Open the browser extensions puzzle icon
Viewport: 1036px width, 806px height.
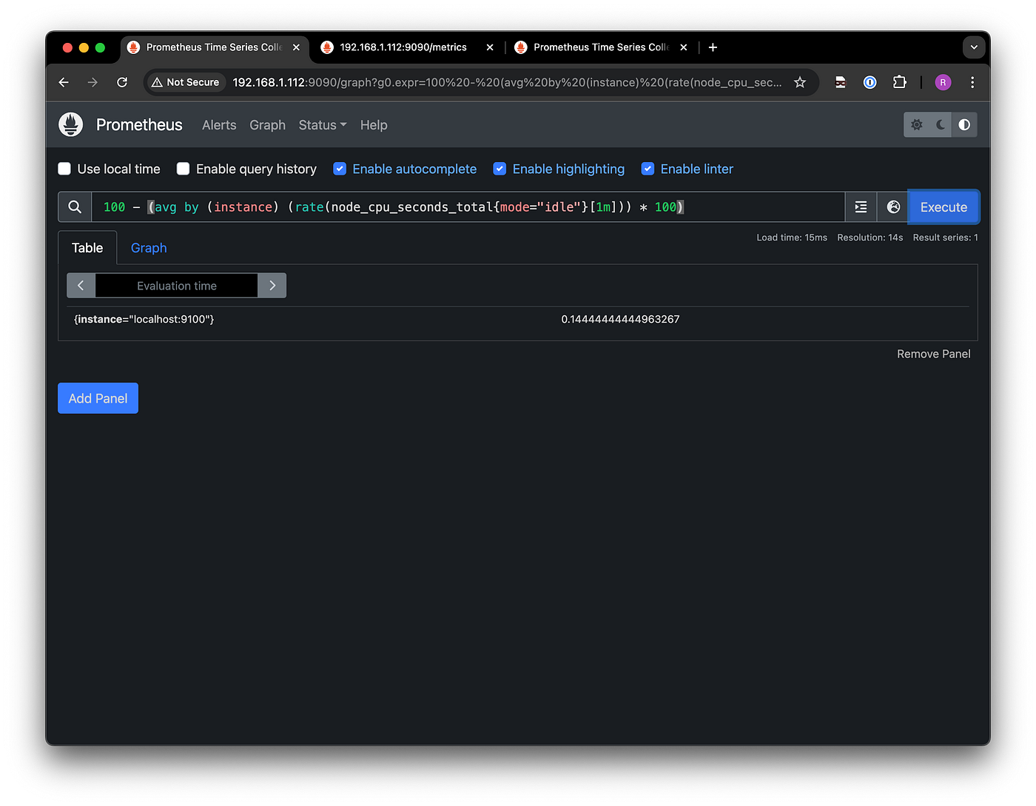point(899,82)
